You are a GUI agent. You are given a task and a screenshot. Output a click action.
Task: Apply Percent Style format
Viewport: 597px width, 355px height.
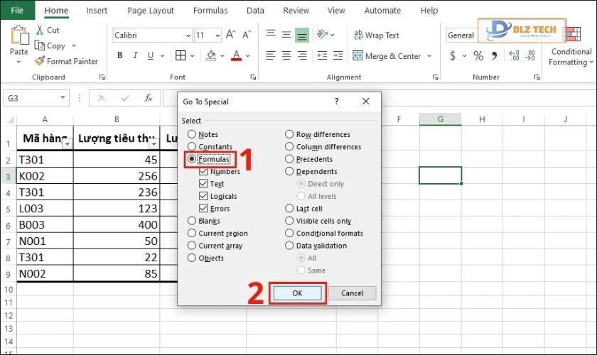tap(478, 56)
